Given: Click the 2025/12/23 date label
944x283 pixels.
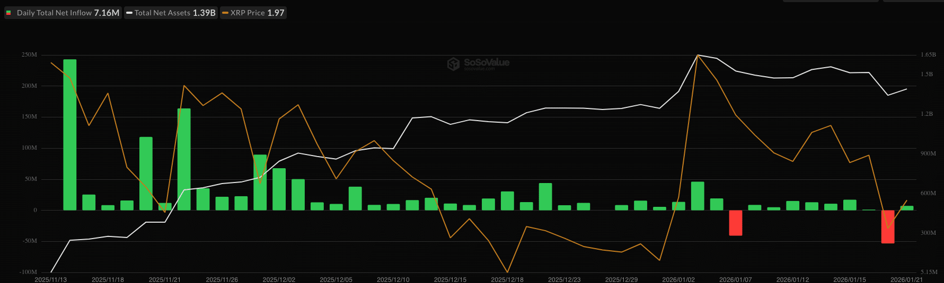Looking at the screenshot, I should coord(564,279).
